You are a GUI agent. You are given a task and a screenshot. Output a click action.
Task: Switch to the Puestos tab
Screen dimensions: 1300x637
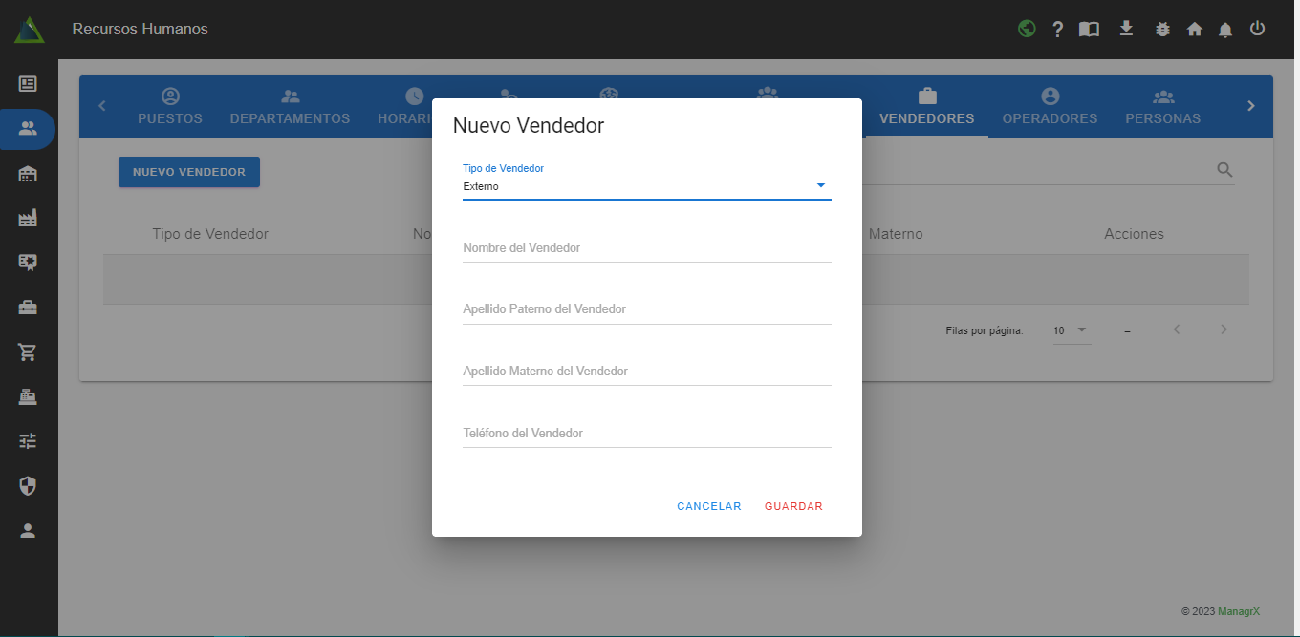pos(170,107)
